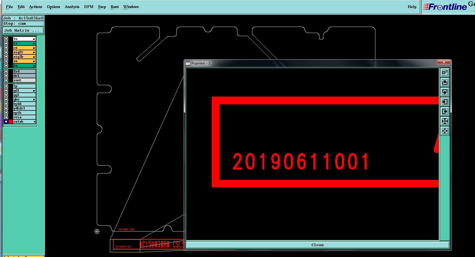Open the Windows menu

point(131,7)
